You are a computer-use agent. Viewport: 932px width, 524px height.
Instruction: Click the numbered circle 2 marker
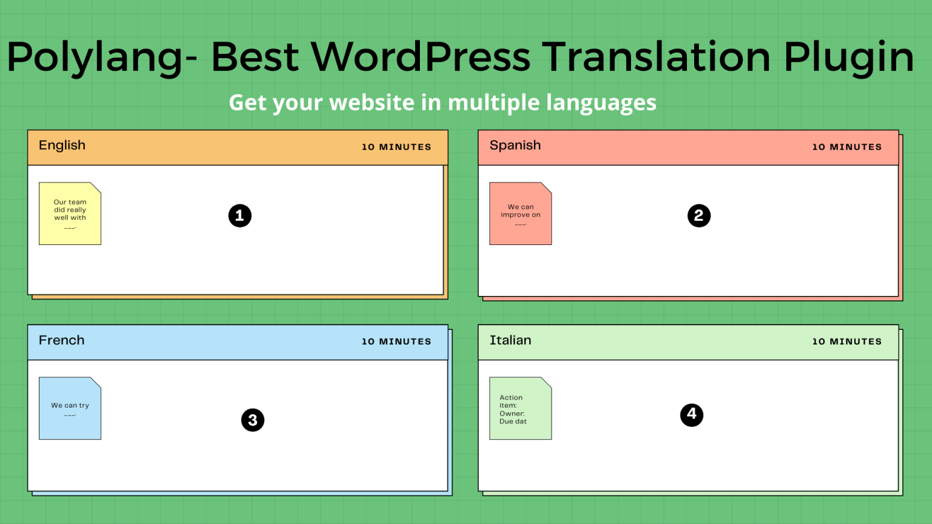[699, 215]
